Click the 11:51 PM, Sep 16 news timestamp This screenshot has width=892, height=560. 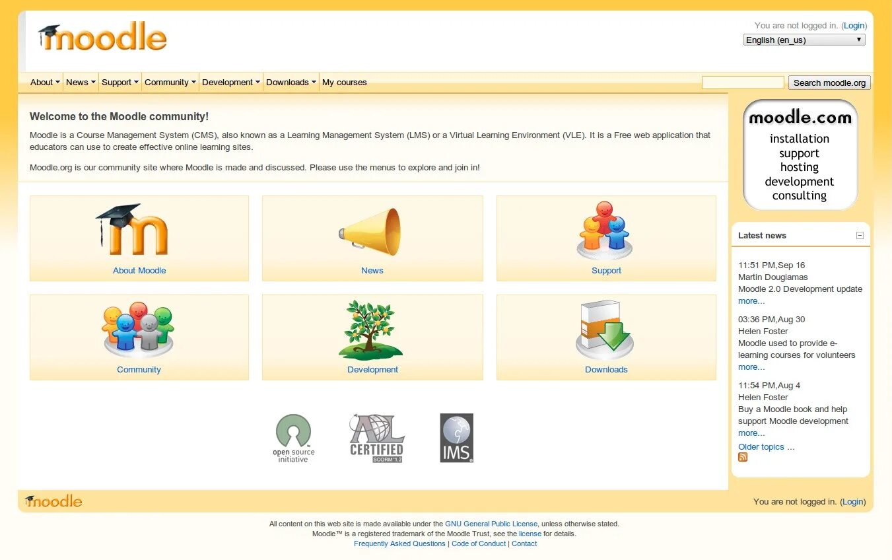click(x=771, y=265)
